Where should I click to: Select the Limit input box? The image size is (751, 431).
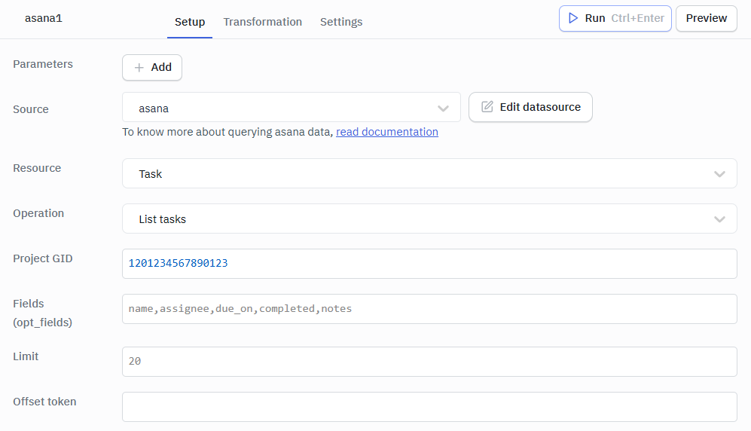pyautogui.click(x=429, y=362)
